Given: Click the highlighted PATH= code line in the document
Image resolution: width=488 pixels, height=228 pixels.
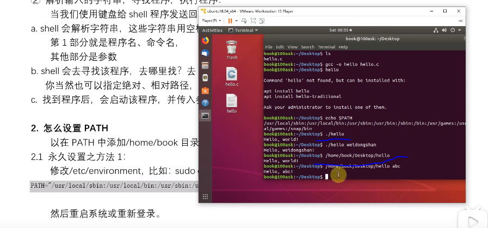Looking at the screenshot, I should click(x=114, y=186).
